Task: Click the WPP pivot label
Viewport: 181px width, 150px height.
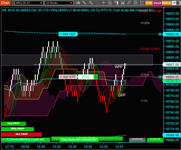Action: [x=118, y=67]
